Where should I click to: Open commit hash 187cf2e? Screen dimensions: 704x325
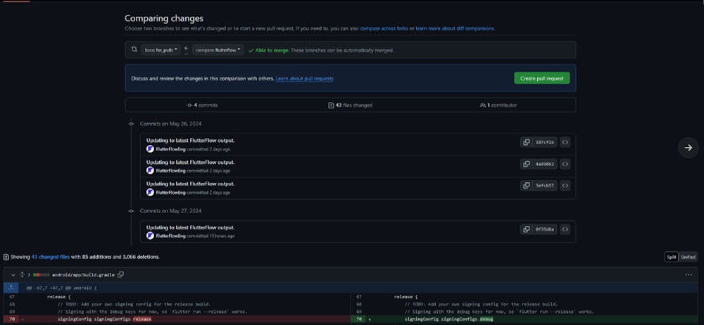pos(545,142)
